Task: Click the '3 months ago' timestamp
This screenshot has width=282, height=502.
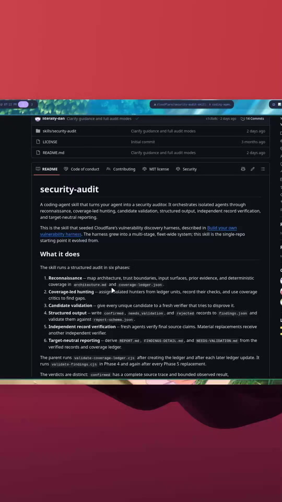Action: tap(253, 142)
